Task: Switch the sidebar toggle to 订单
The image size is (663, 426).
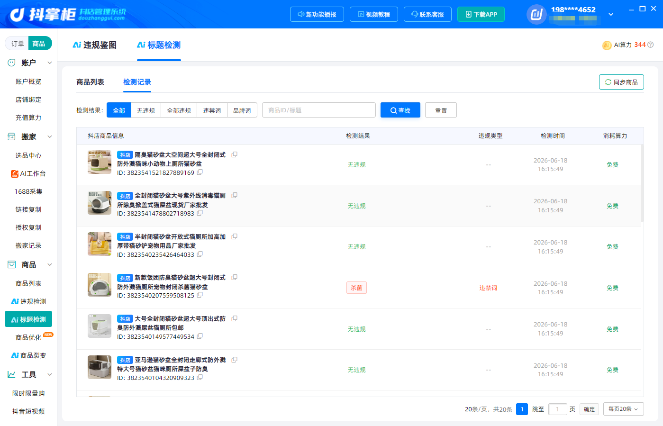Action: click(x=18, y=44)
